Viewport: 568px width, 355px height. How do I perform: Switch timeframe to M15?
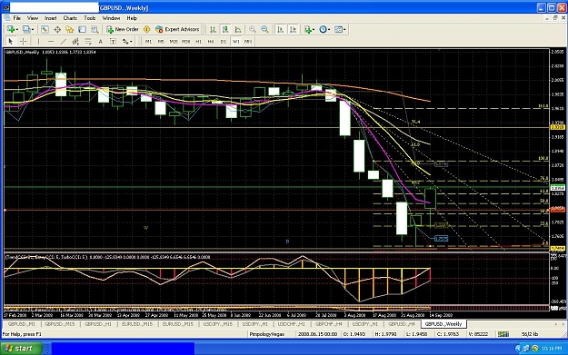[x=174, y=42]
